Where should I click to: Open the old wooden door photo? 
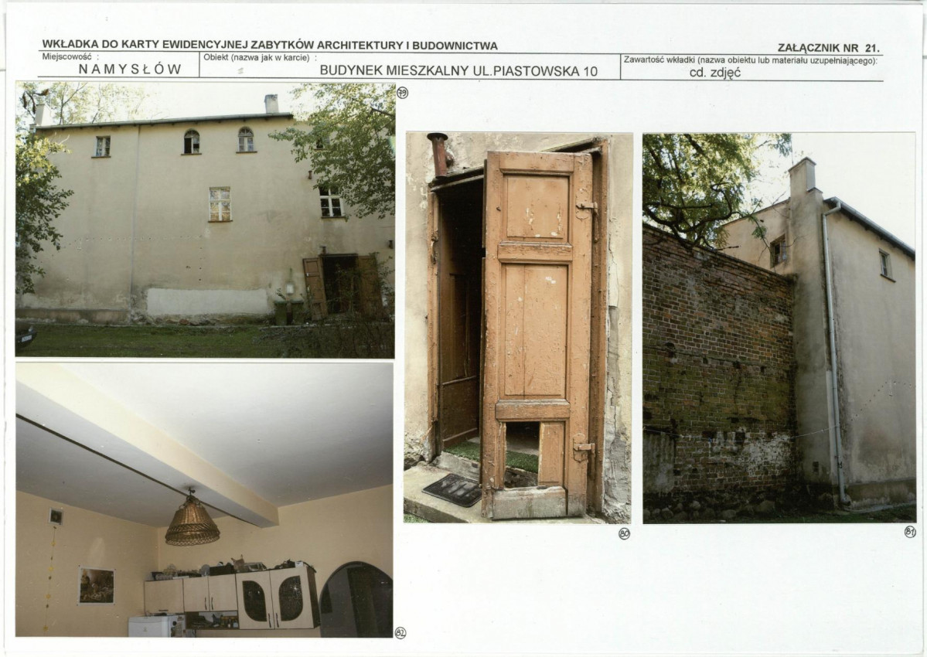click(x=517, y=328)
